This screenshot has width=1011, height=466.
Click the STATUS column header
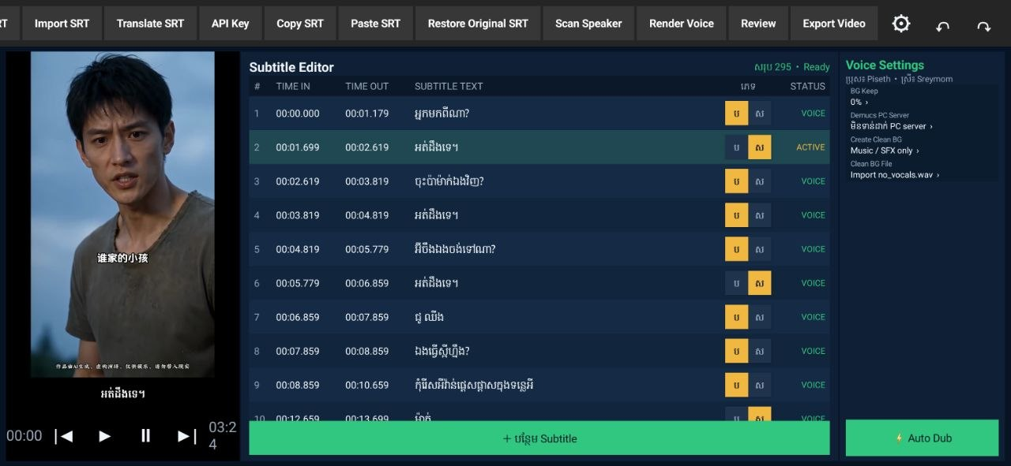(x=808, y=86)
